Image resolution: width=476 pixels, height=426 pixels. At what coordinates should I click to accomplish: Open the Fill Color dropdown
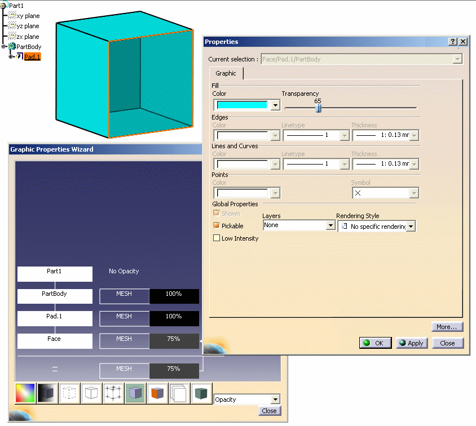275,105
